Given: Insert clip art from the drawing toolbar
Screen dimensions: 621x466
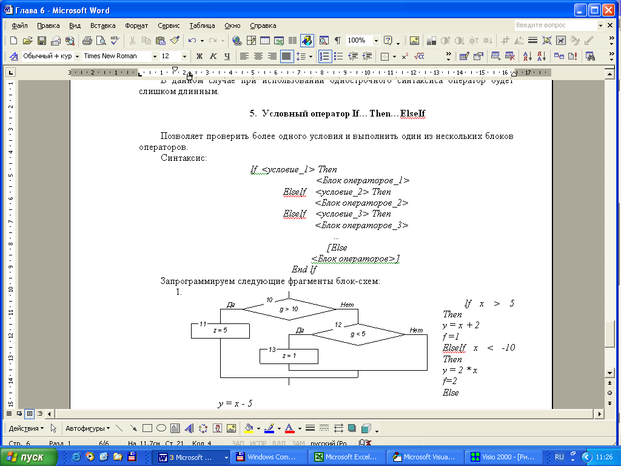Looking at the screenshot, I should (x=217, y=428).
